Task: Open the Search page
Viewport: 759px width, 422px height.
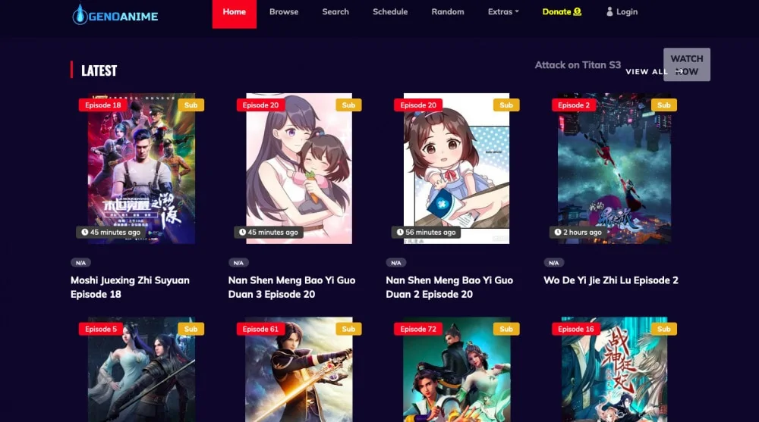Action: coord(335,11)
